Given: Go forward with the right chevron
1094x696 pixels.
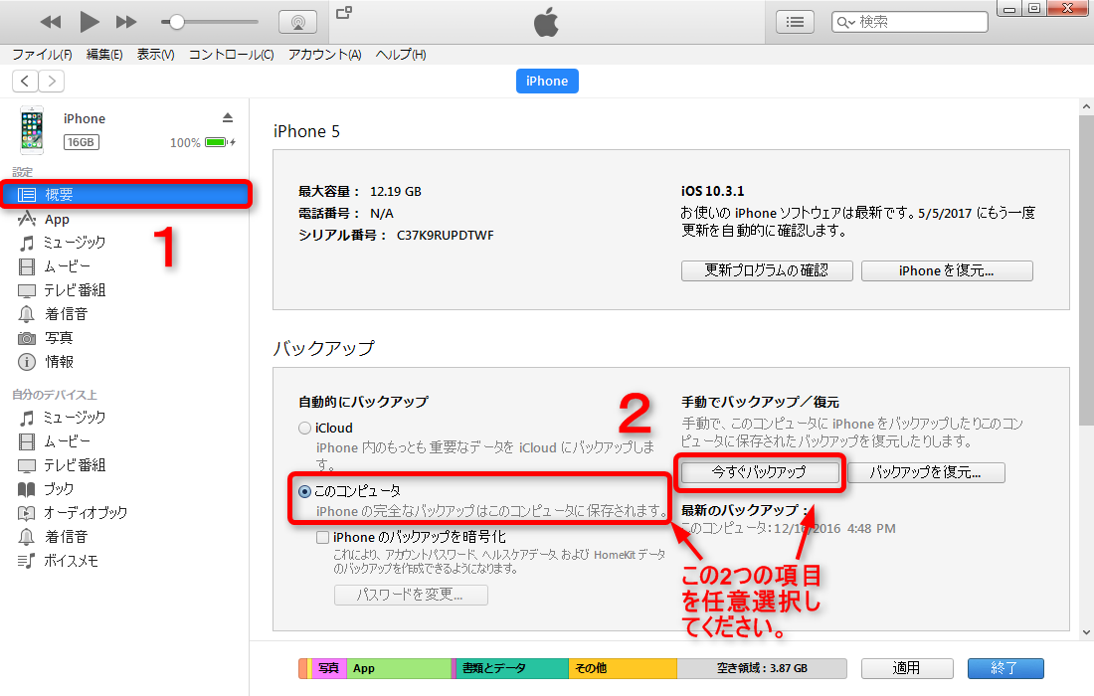Looking at the screenshot, I should (x=52, y=81).
